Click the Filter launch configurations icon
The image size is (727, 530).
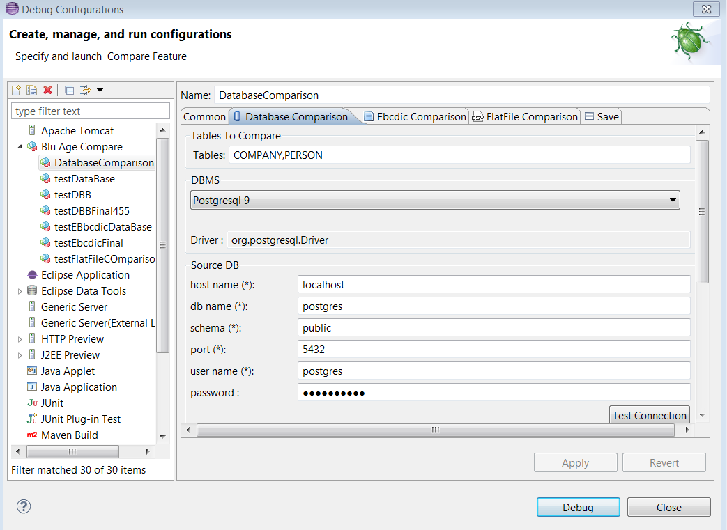pyautogui.click(x=85, y=90)
